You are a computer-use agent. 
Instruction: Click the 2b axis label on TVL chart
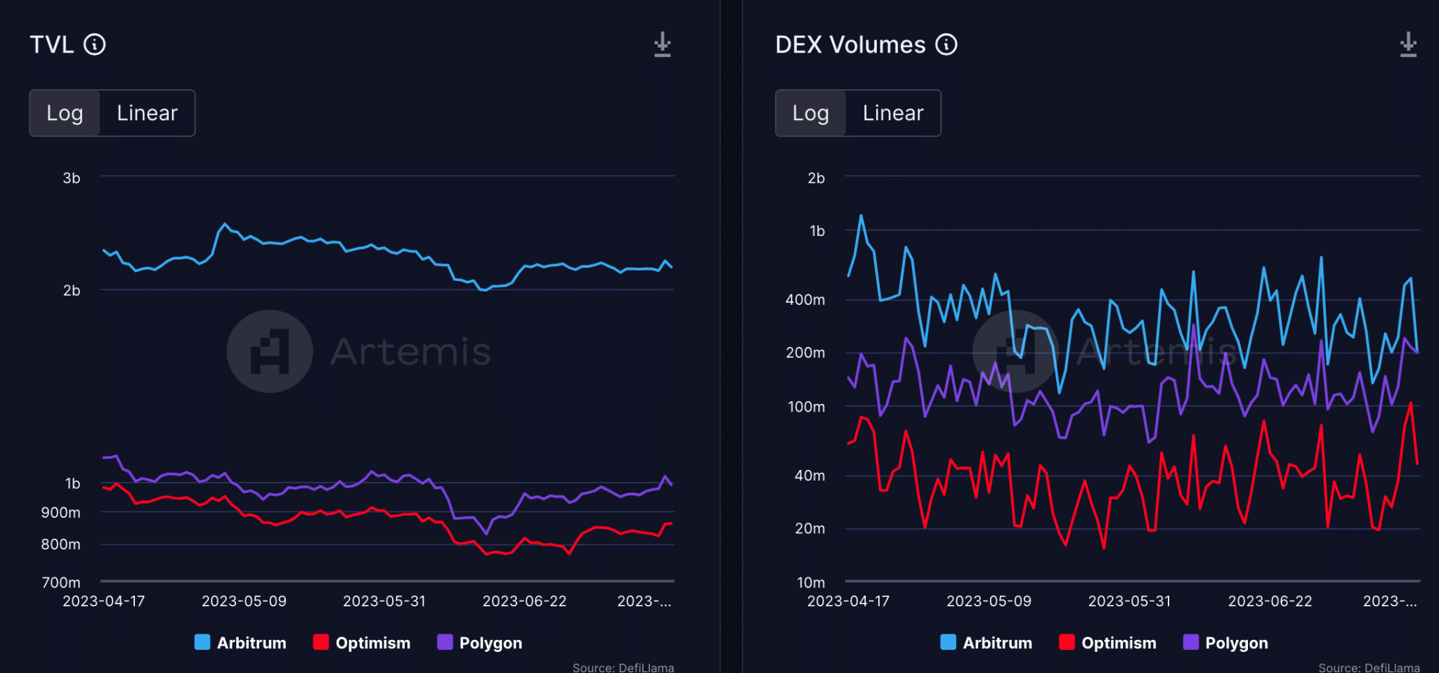tap(72, 291)
